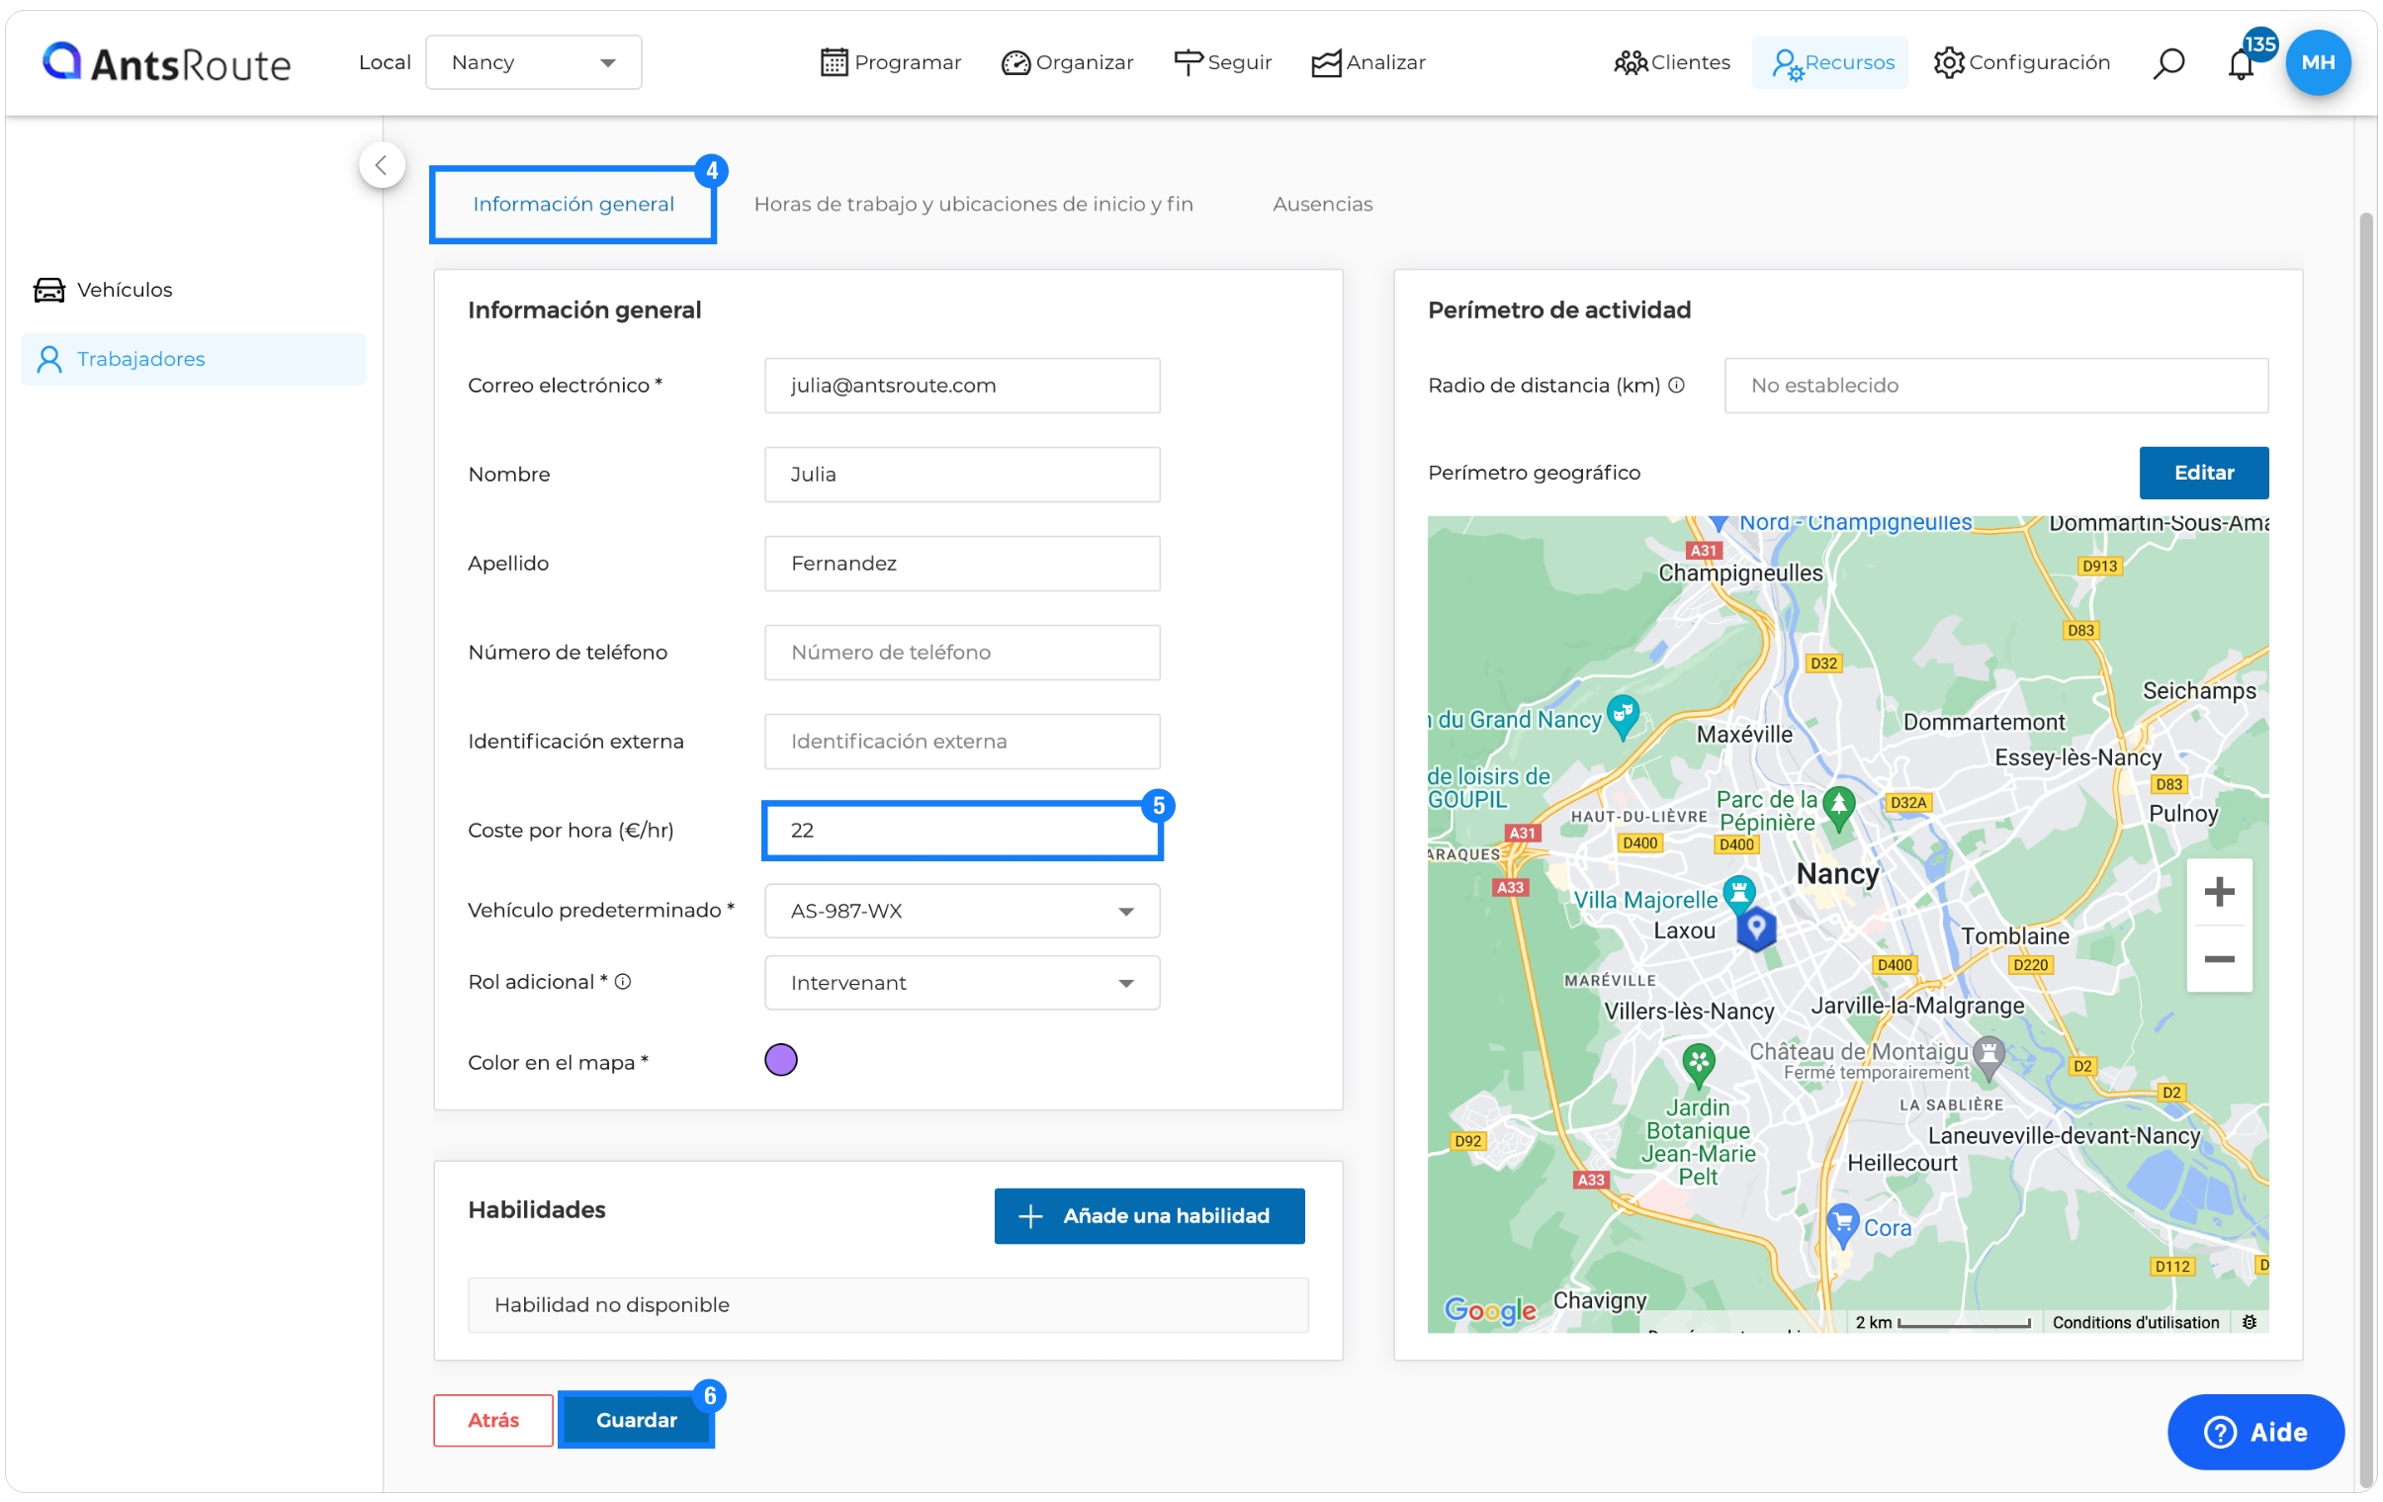Click the Identificación externa field
This screenshot has height=1502, width=2383.
(x=962, y=742)
